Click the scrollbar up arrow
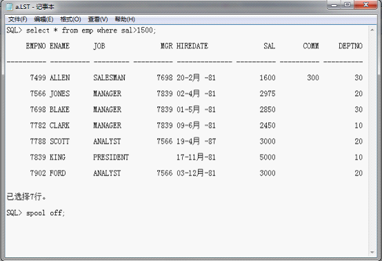The image size is (382, 261). (372, 30)
